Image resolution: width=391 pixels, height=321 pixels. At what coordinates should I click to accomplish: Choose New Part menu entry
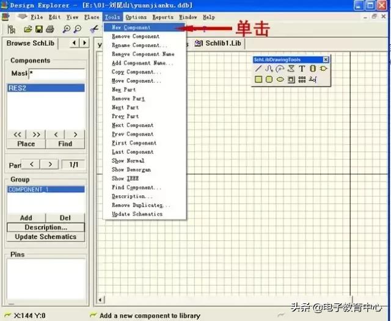click(x=144, y=90)
